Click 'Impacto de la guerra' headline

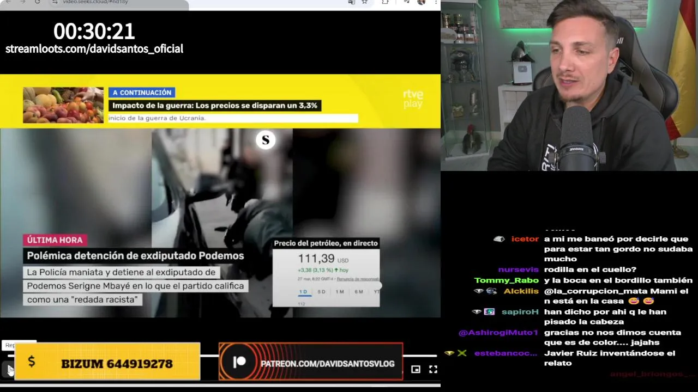[x=215, y=106]
